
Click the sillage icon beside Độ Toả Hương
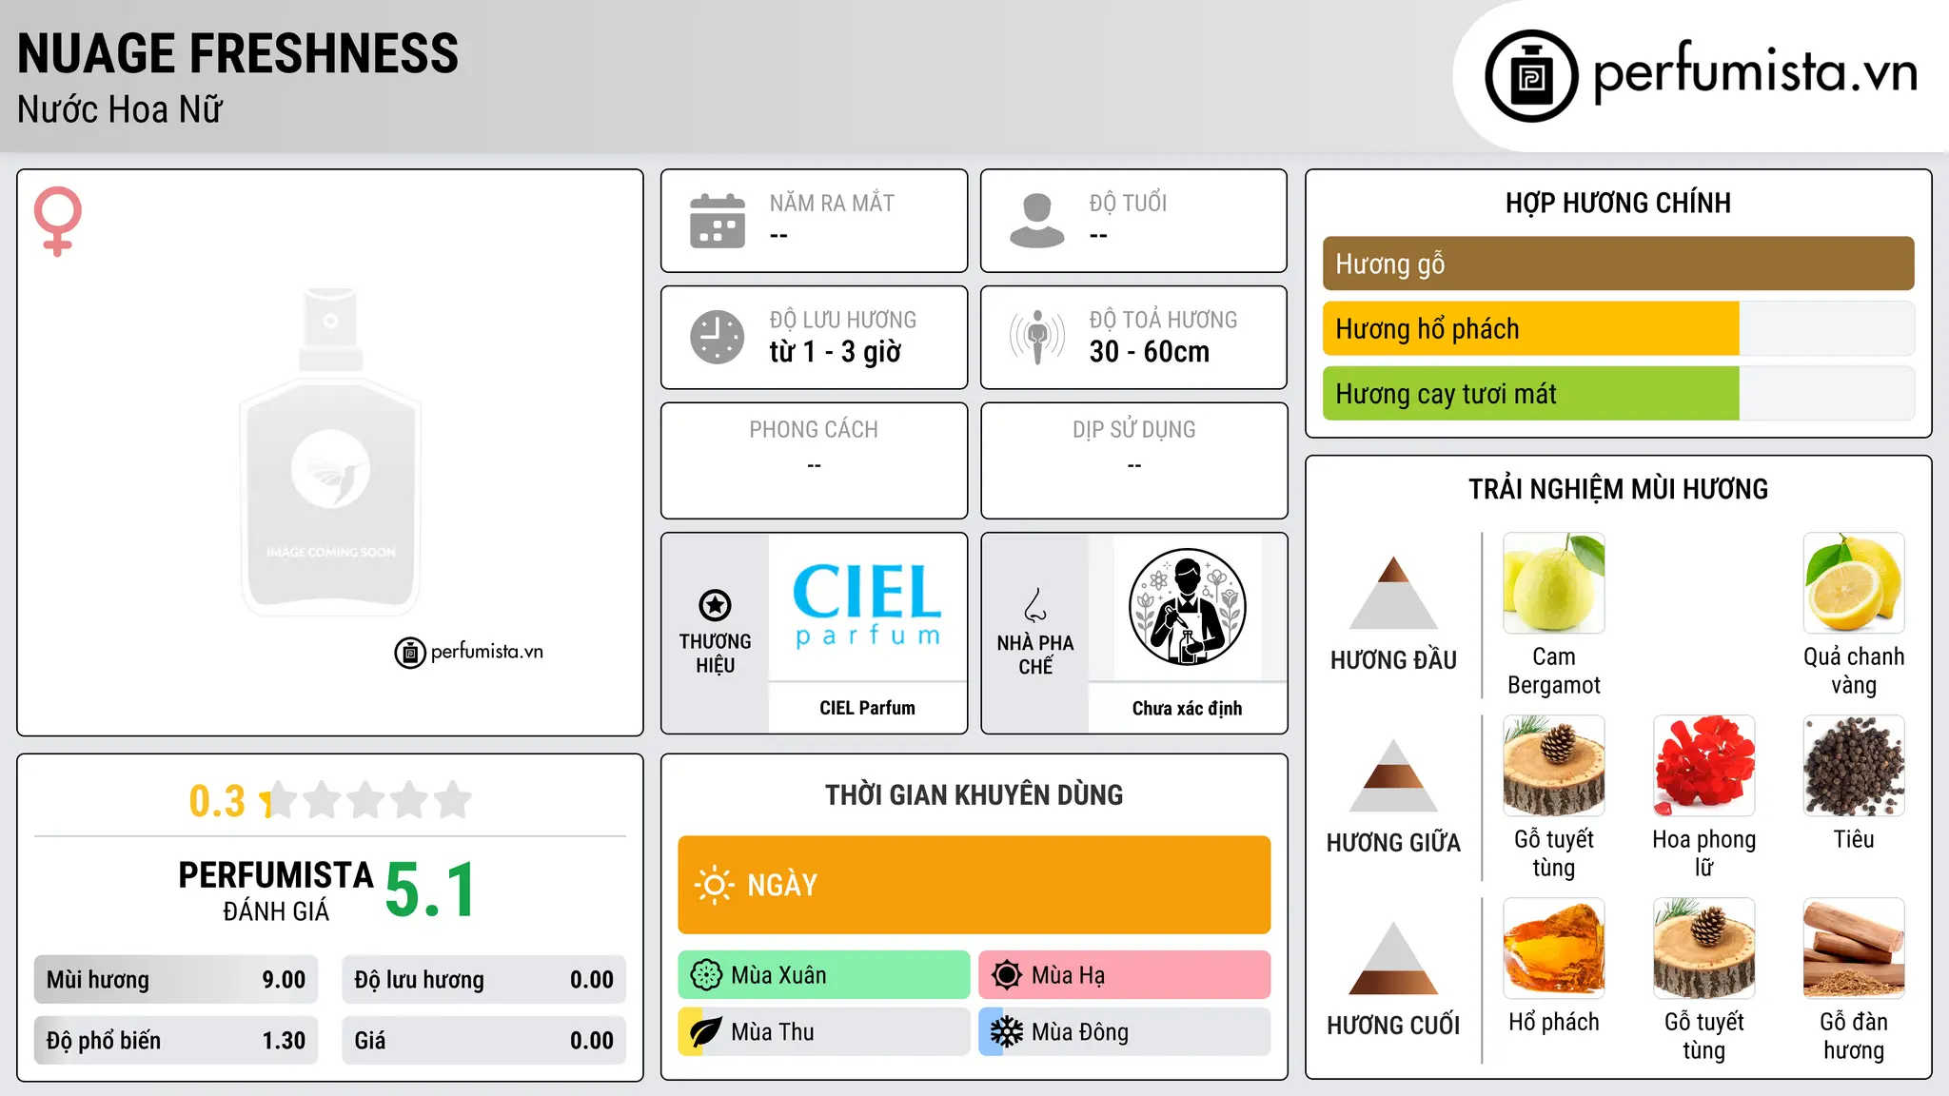click(1037, 337)
